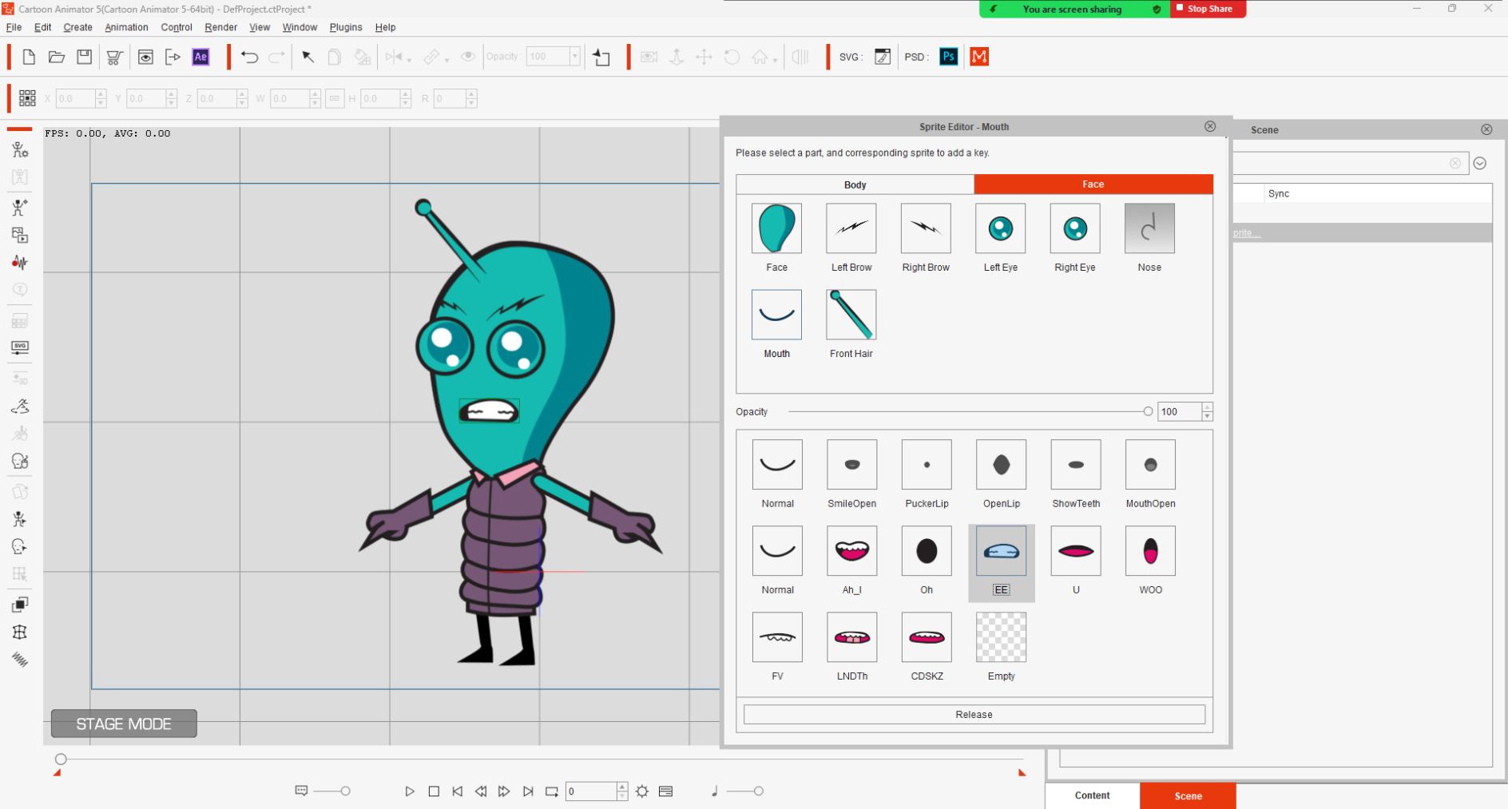Click the Photoshop PSD link icon
This screenshot has height=809, width=1508.
point(948,57)
